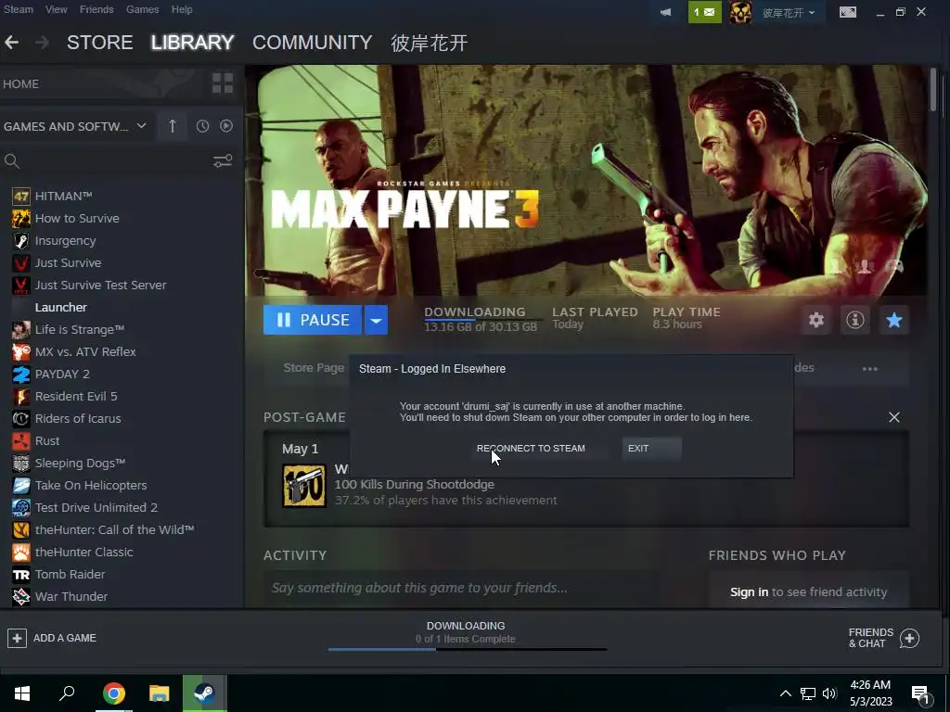Select Launcher in library list
This screenshot has width=950, height=712.
coord(60,308)
